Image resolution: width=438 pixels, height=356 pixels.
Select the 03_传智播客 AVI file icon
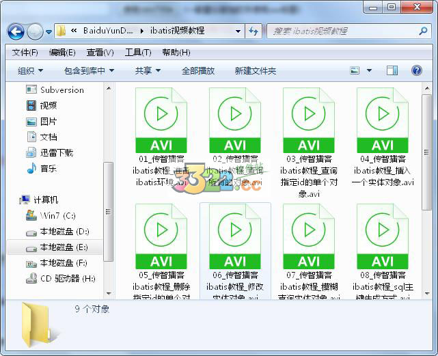pyautogui.click(x=309, y=120)
